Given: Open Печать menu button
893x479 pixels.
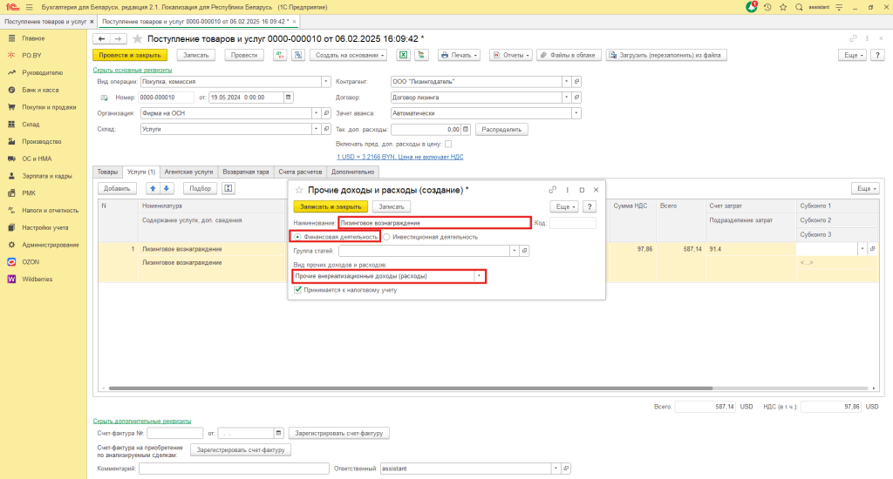Looking at the screenshot, I should tap(459, 55).
